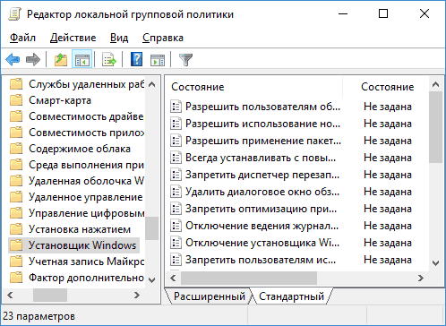Go up one level folder icon

pyautogui.click(x=61, y=59)
